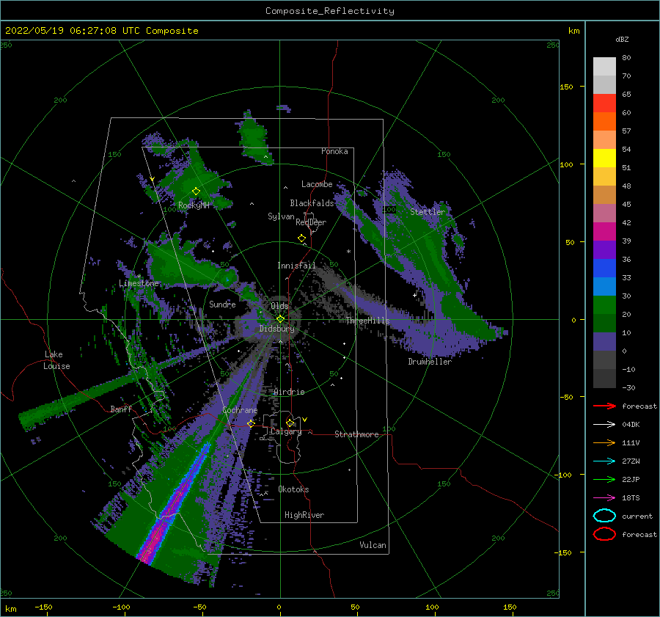Click the Okotoks label
The image size is (660, 617).
coord(293,489)
